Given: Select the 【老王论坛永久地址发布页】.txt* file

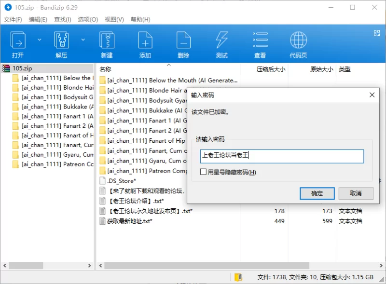Looking at the screenshot, I should [x=146, y=211].
